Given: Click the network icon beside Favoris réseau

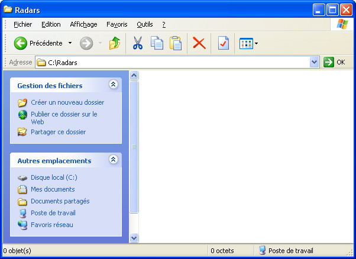Looking at the screenshot, I should coord(22,225).
